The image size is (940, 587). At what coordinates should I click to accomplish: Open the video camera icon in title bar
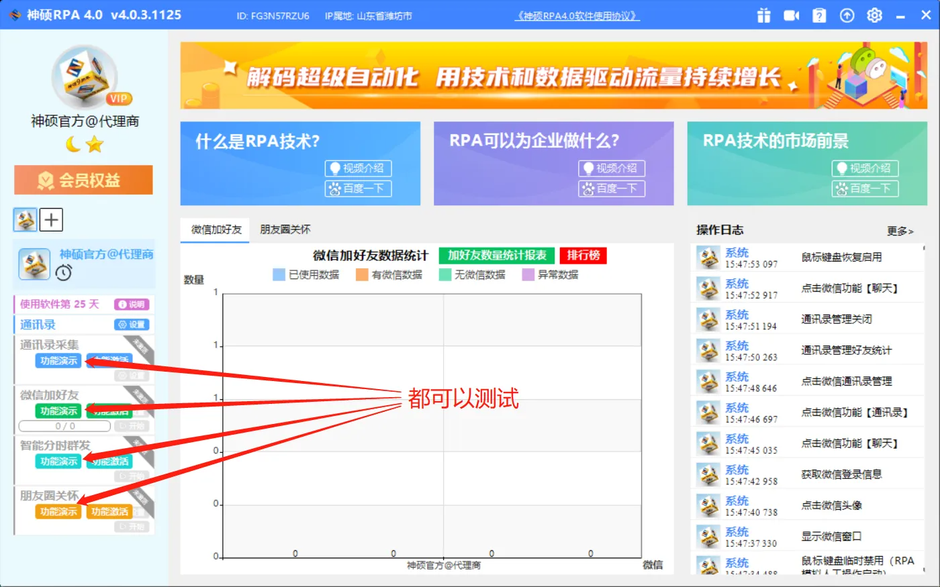[792, 15]
